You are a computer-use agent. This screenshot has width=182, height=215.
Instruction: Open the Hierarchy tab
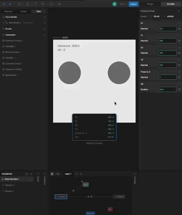(x=8, y=11)
